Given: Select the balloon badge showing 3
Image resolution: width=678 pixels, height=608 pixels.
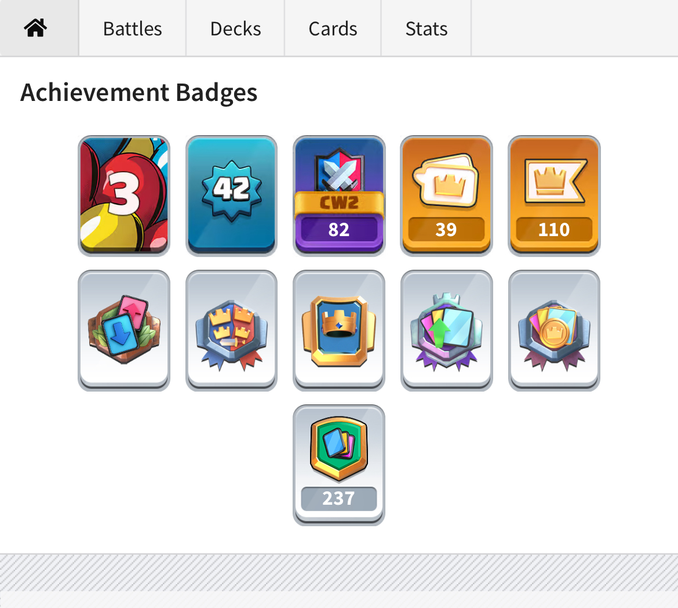Looking at the screenshot, I should [124, 196].
